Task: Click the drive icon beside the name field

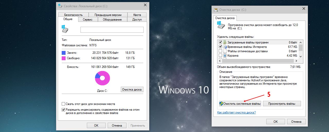Action: (65, 29)
